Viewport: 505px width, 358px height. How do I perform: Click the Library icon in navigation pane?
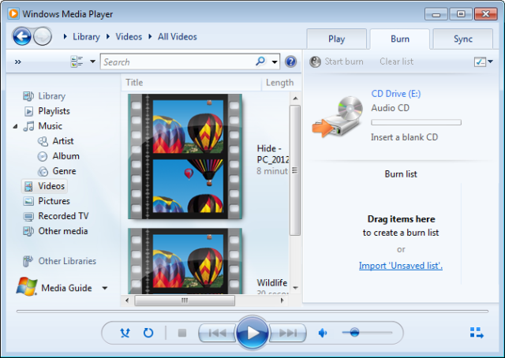tap(28, 96)
